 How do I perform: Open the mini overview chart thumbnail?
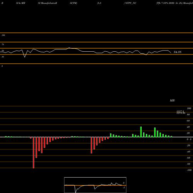[x=95, y=185]
